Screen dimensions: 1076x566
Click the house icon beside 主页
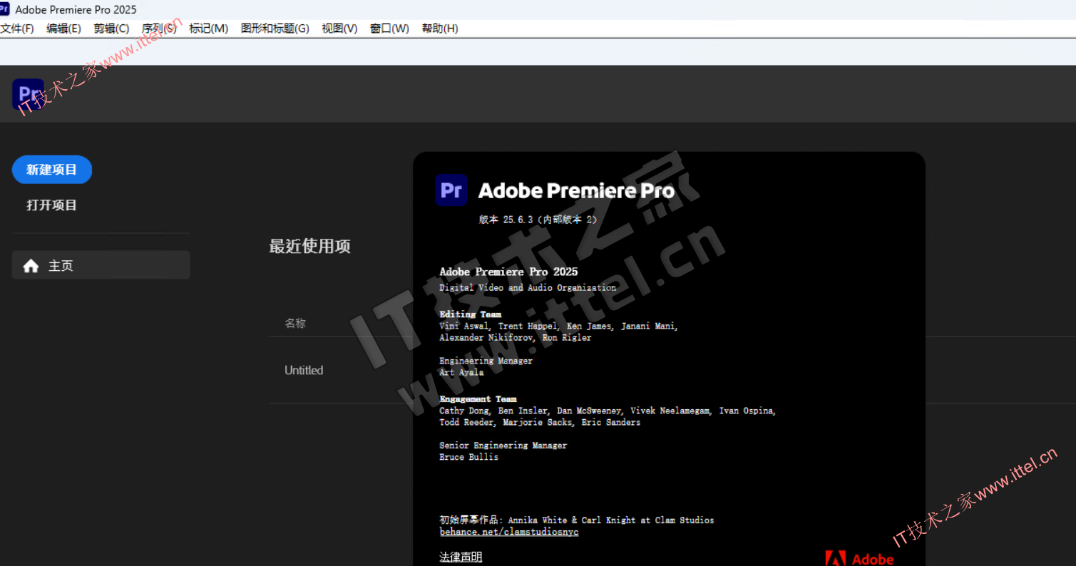pos(31,266)
